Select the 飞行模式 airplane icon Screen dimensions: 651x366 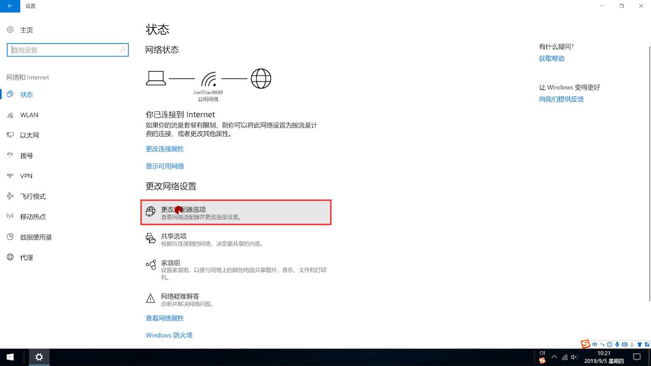tap(10, 196)
